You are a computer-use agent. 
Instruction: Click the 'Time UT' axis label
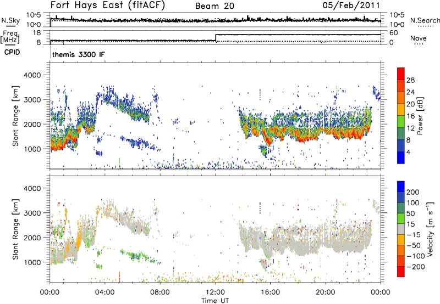click(215, 301)
